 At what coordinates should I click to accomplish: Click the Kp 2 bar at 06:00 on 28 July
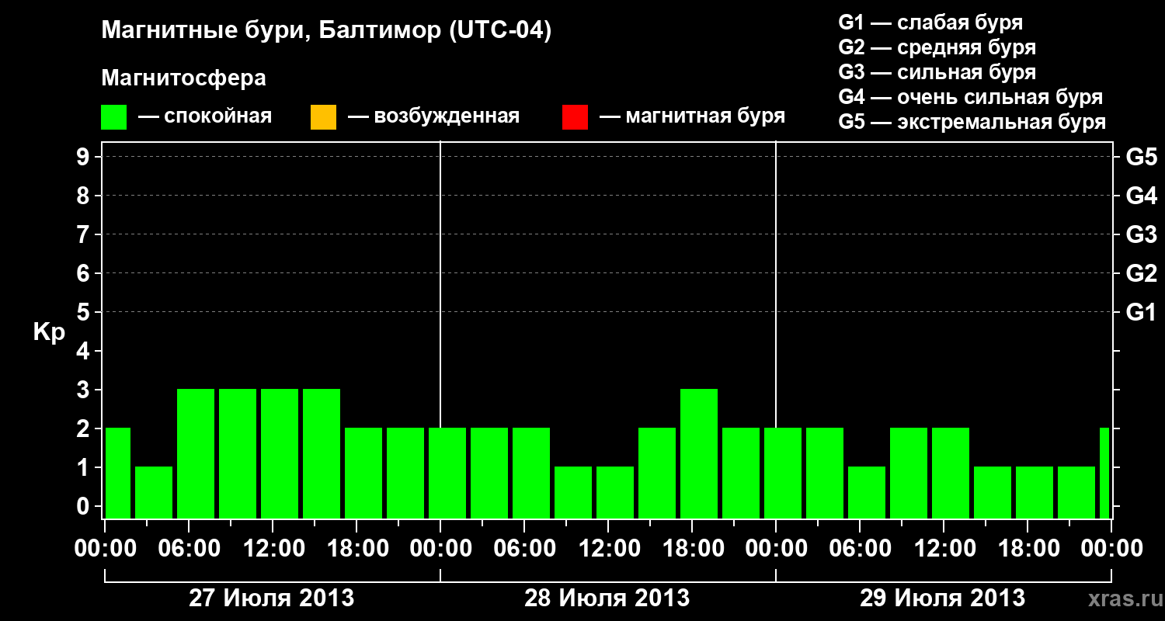click(x=531, y=473)
